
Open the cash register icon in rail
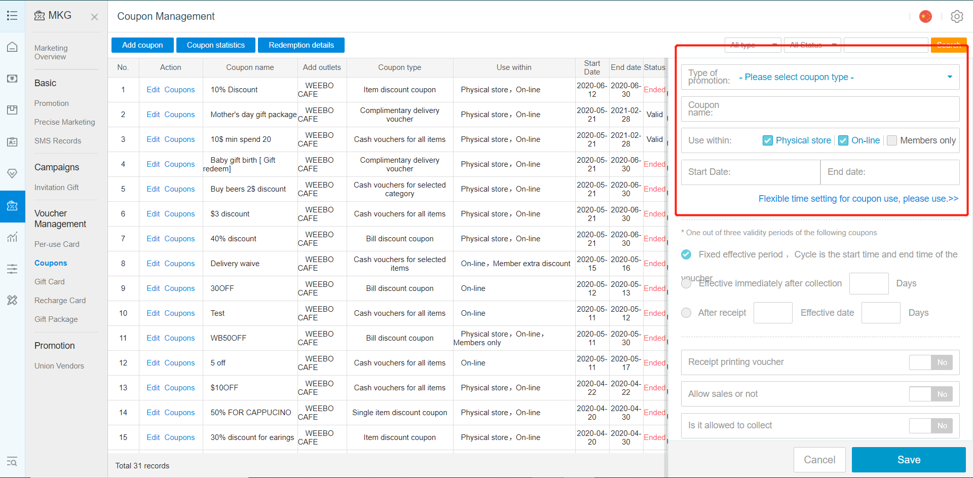(12, 79)
